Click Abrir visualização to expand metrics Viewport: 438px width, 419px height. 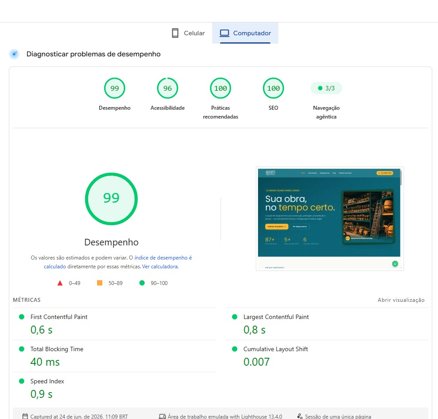click(401, 300)
